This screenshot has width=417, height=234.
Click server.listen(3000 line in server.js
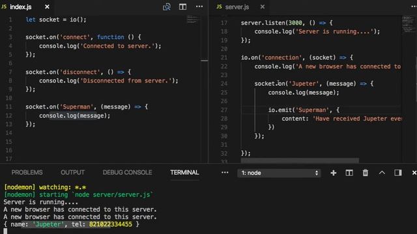(x=287, y=23)
